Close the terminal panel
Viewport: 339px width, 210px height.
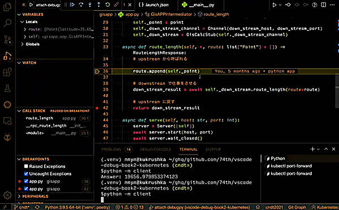(x=333, y=149)
